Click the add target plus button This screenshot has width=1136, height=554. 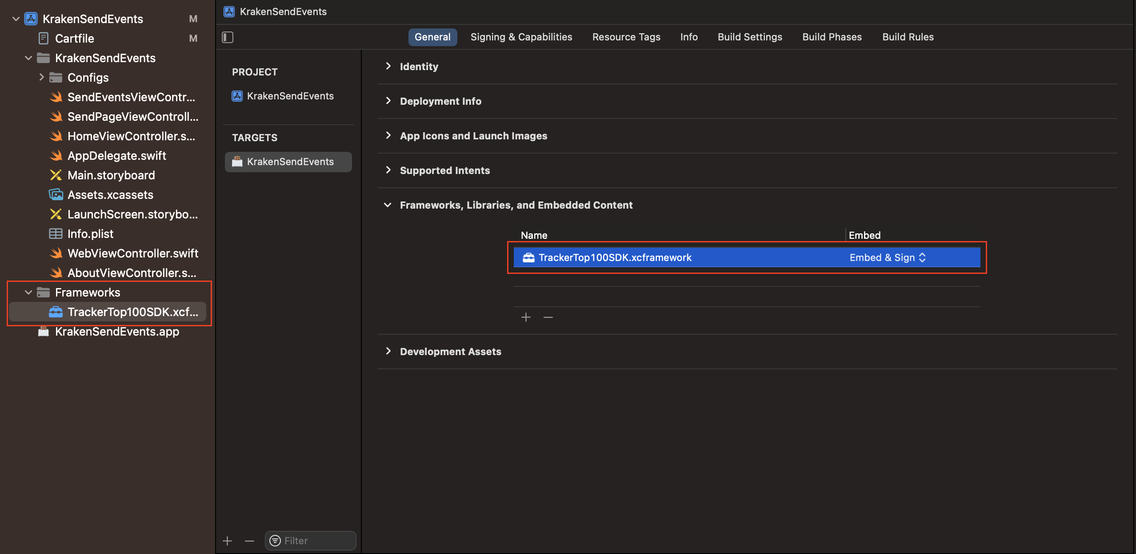(227, 541)
